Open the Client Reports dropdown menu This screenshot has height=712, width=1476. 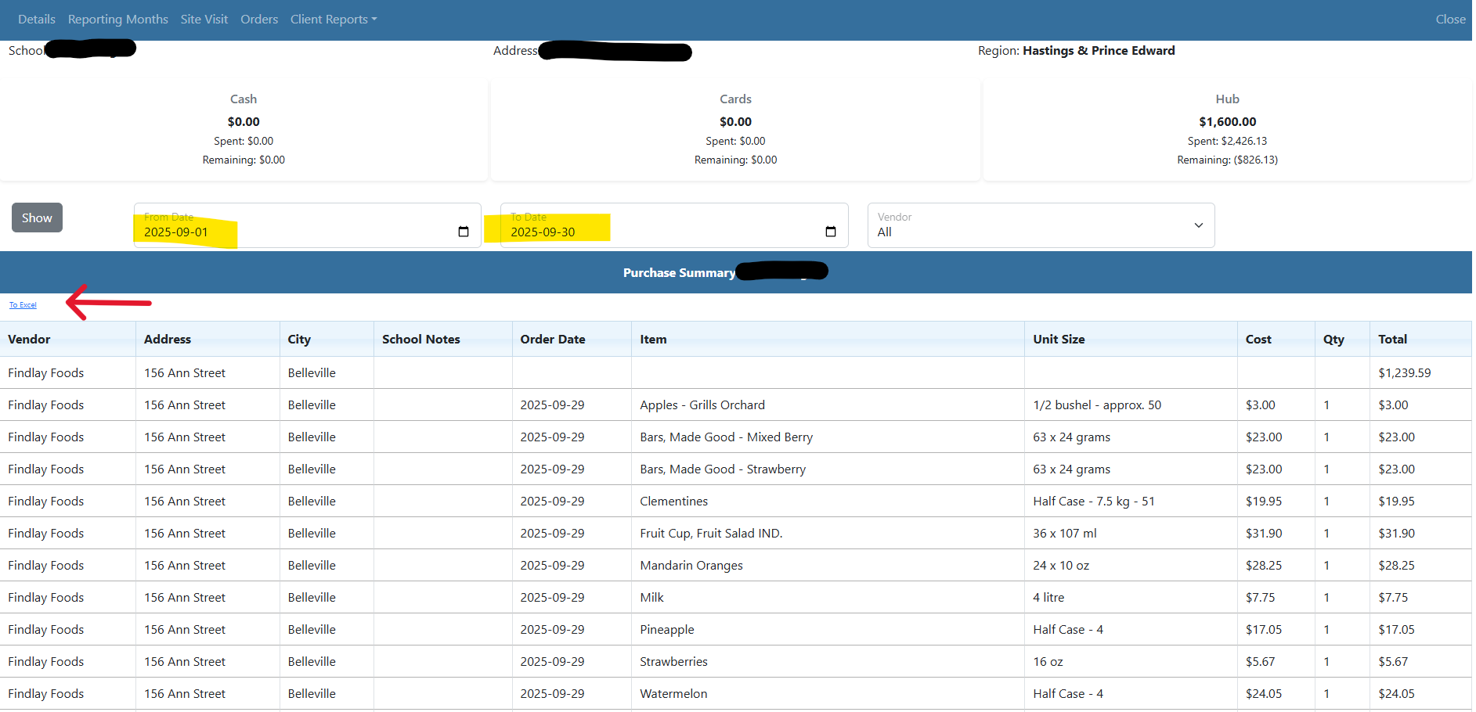coord(333,20)
